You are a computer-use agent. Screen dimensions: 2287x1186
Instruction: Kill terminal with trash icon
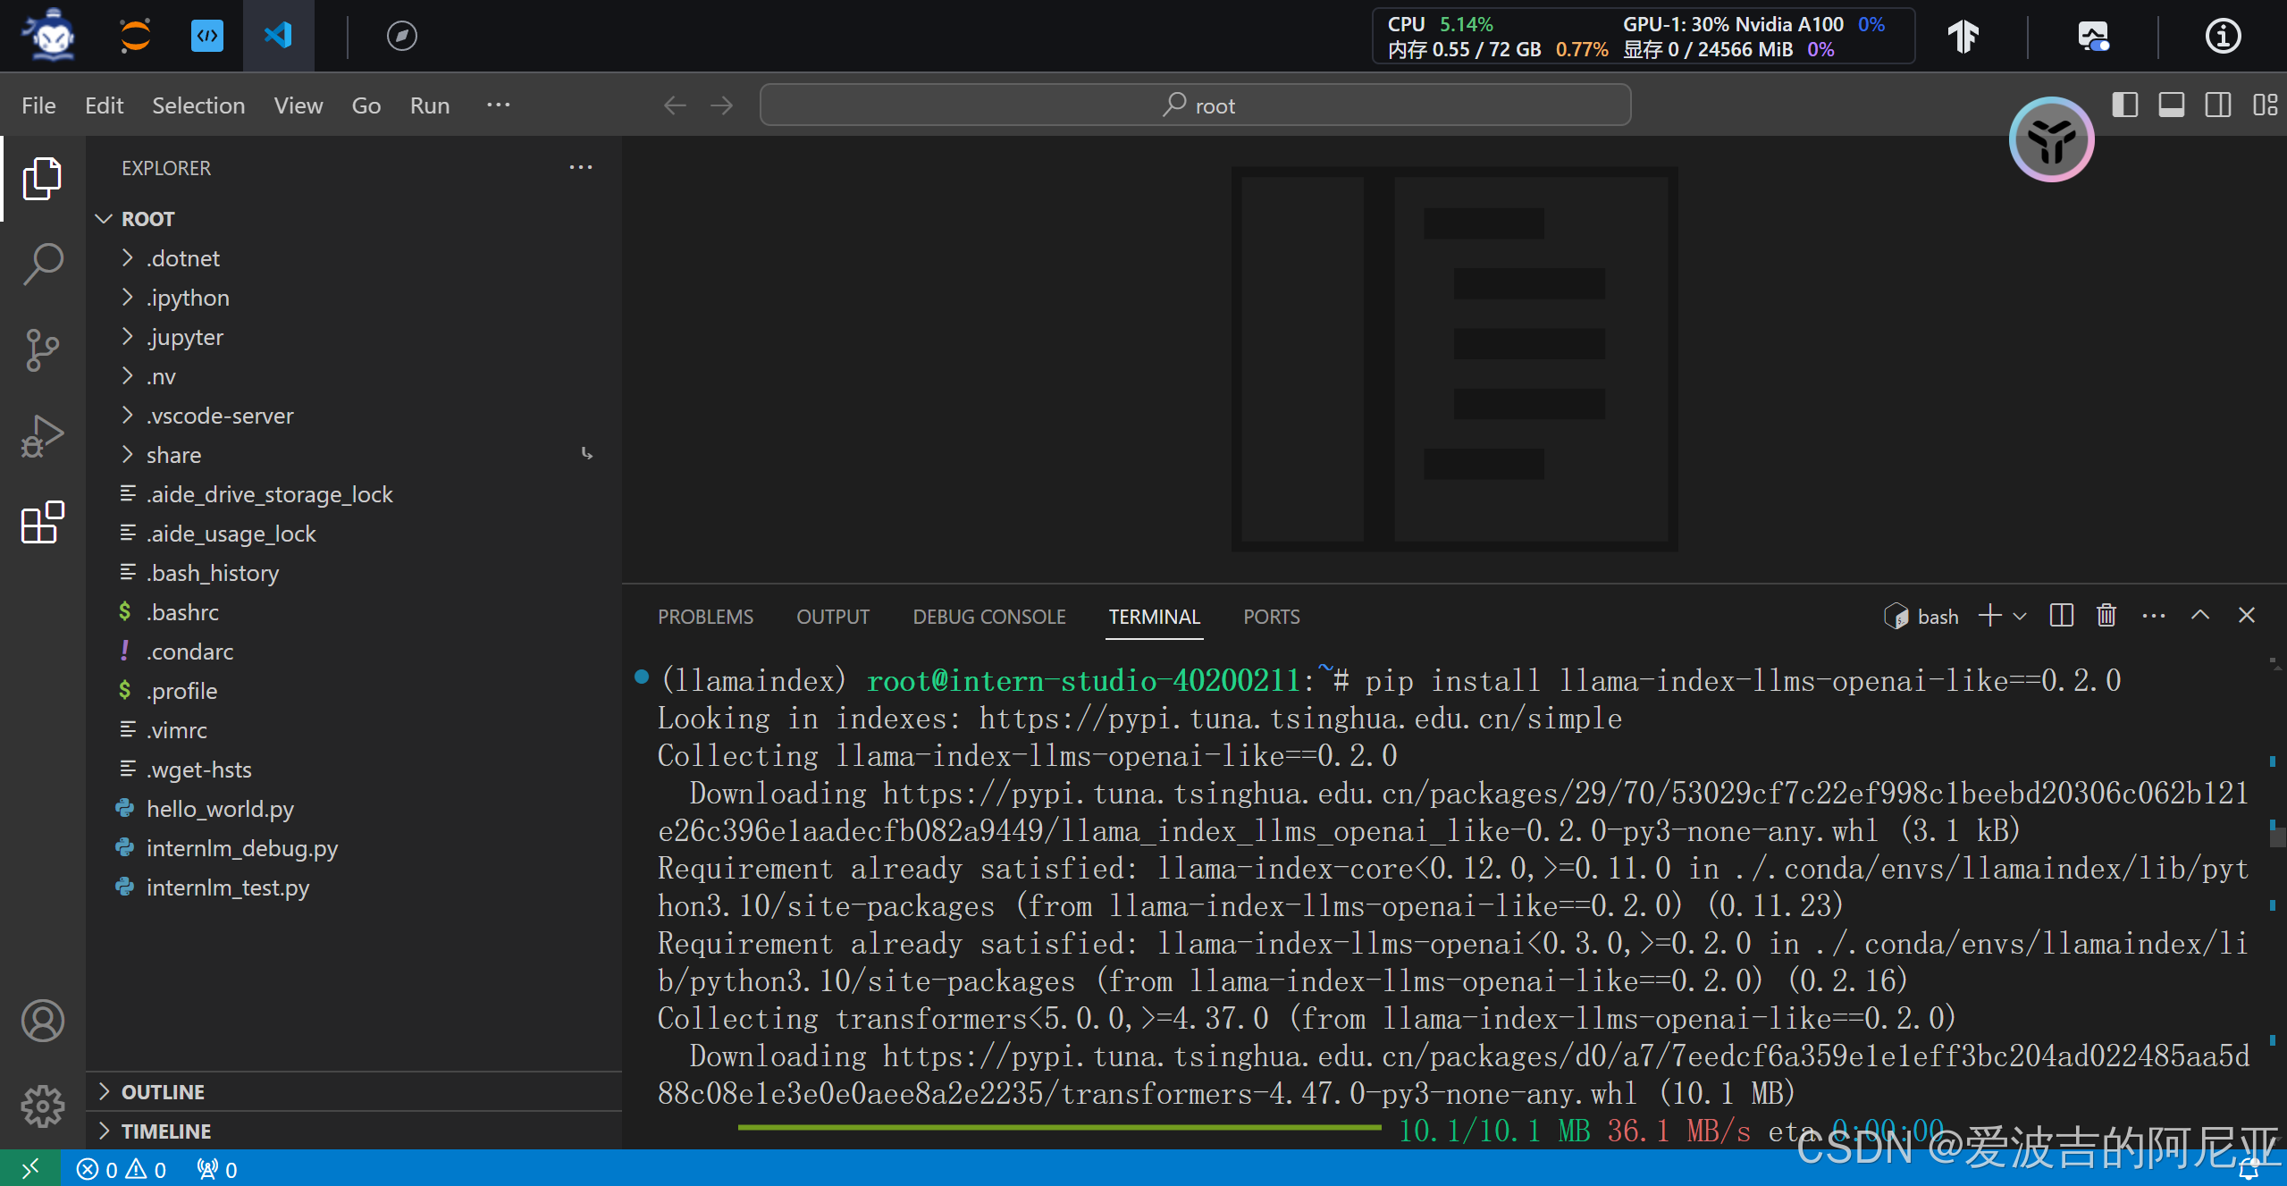[x=2106, y=616]
